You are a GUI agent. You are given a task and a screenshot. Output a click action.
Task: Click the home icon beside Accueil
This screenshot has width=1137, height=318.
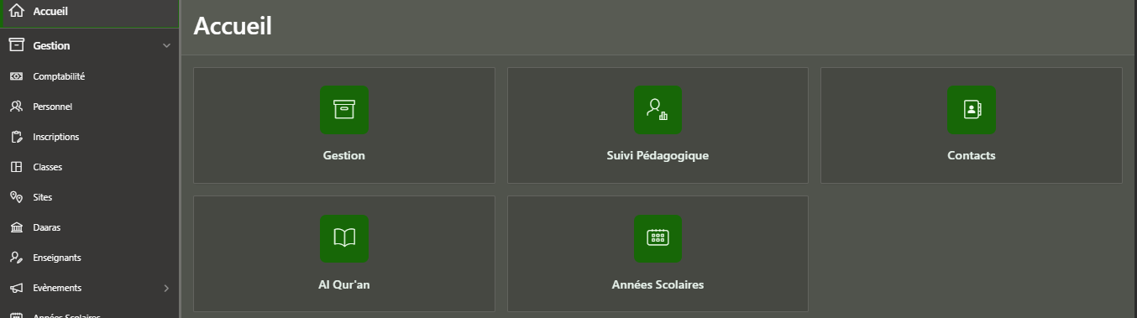(16, 12)
